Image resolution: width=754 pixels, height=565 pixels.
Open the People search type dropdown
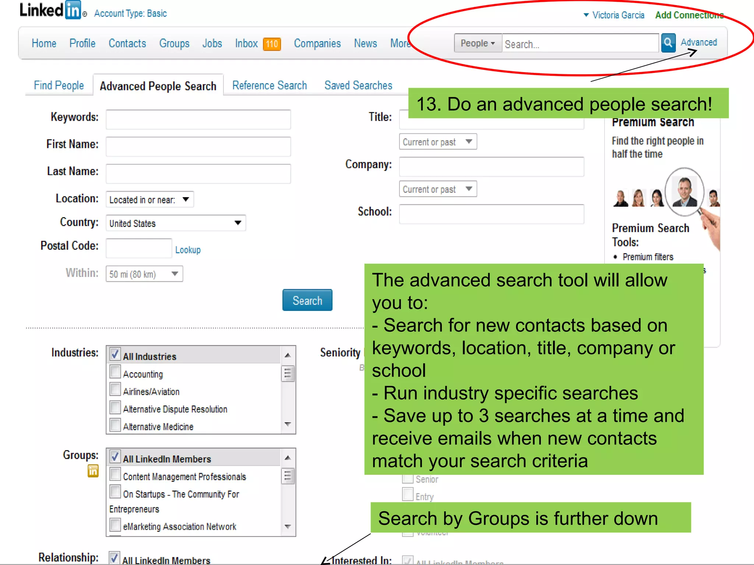click(478, 43)
